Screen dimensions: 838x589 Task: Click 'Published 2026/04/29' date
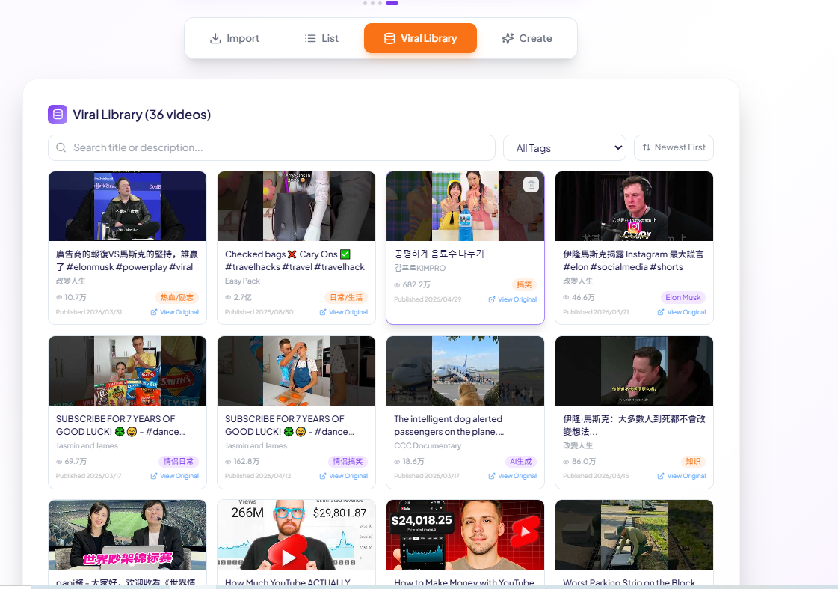tap(428, 299)
